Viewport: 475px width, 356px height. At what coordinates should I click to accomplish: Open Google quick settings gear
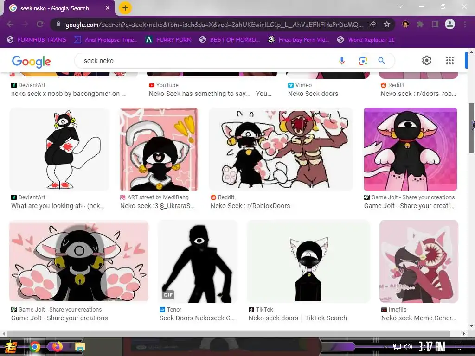pos(427,60)
